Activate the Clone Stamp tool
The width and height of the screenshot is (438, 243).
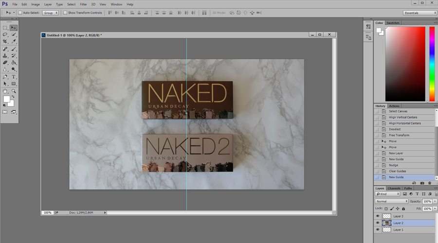5,56
